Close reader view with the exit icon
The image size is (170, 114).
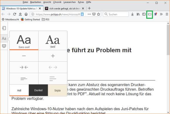pos(4,28)
